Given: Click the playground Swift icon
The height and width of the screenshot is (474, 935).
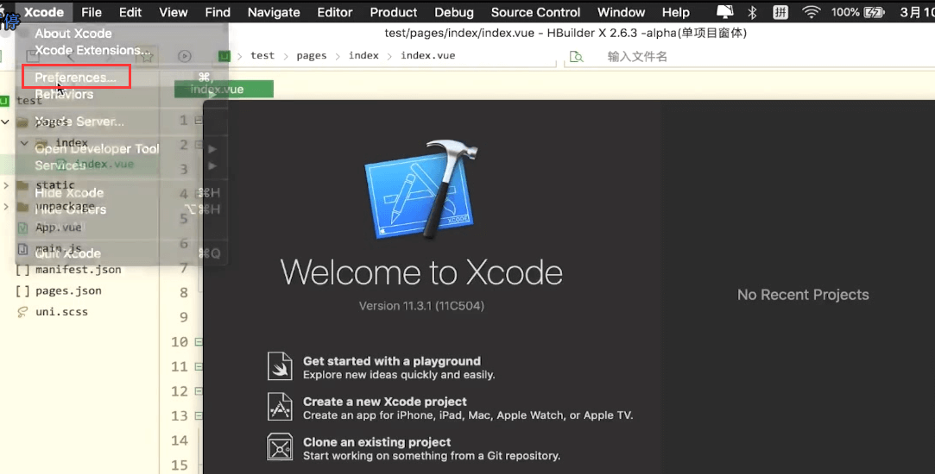Looking at the screenshot, I should click(280, 366).
